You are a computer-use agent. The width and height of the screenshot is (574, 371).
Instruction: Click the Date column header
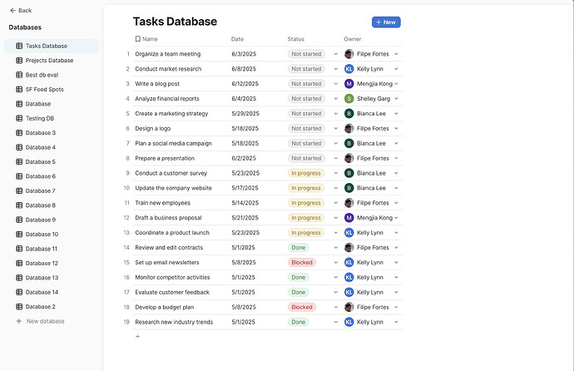[238, 39]
